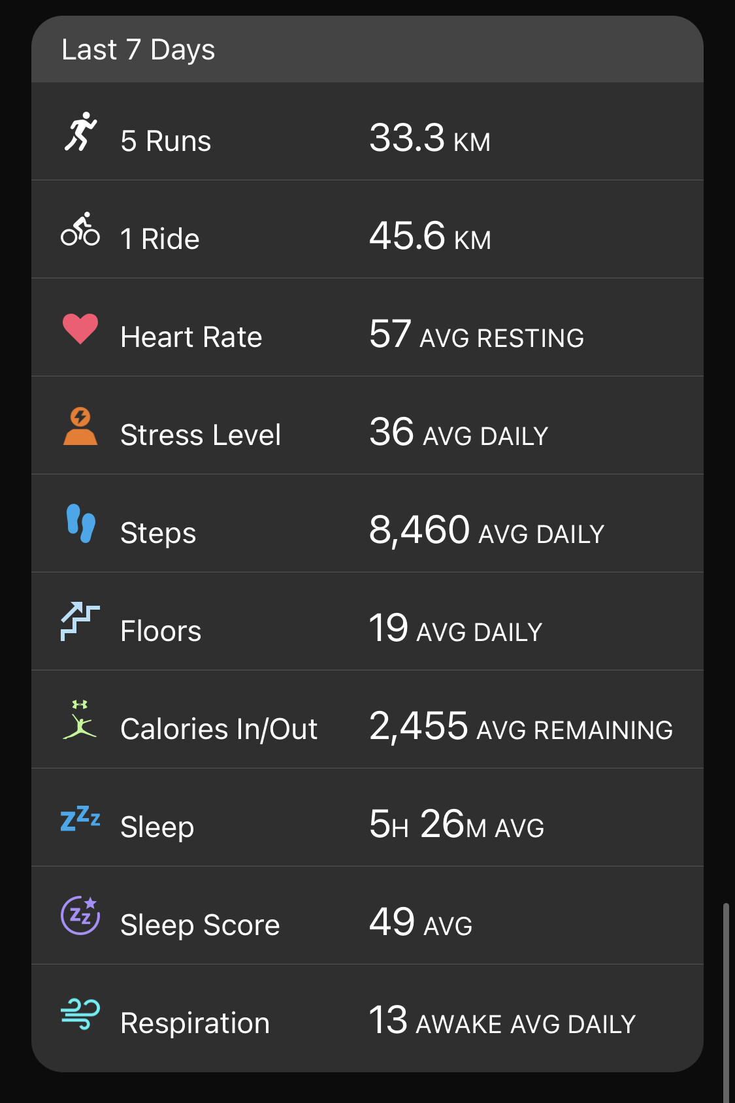Tap the red heart icon
Viewport: 735px width, 1103px height.
click(80, 329)
